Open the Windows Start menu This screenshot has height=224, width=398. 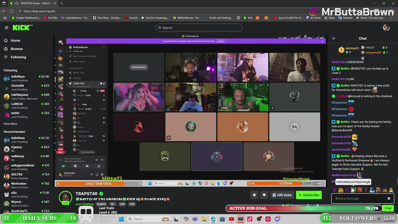[x=121, y=219]
